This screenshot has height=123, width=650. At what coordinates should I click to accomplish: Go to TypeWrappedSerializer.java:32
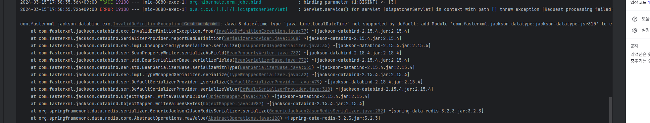[268, 75]
